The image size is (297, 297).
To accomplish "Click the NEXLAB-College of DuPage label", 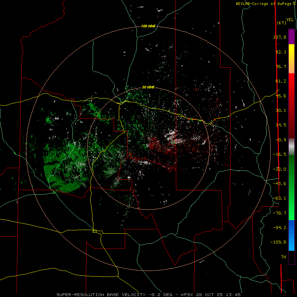I will pos(263,4).
